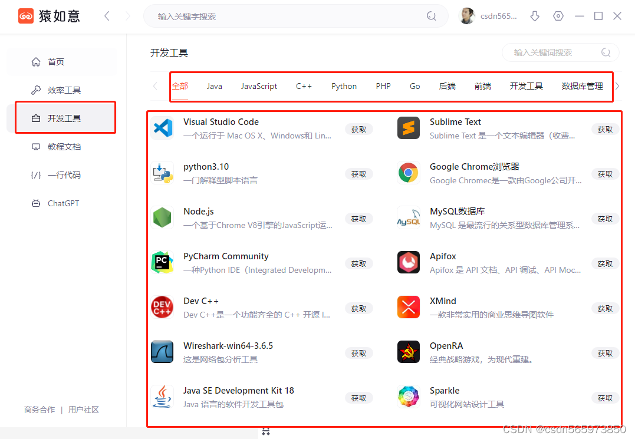Click 获取 for Java SE Development Kit 18
The height and width of the screenshot is (439, 635).
click(x=359, y=398)
